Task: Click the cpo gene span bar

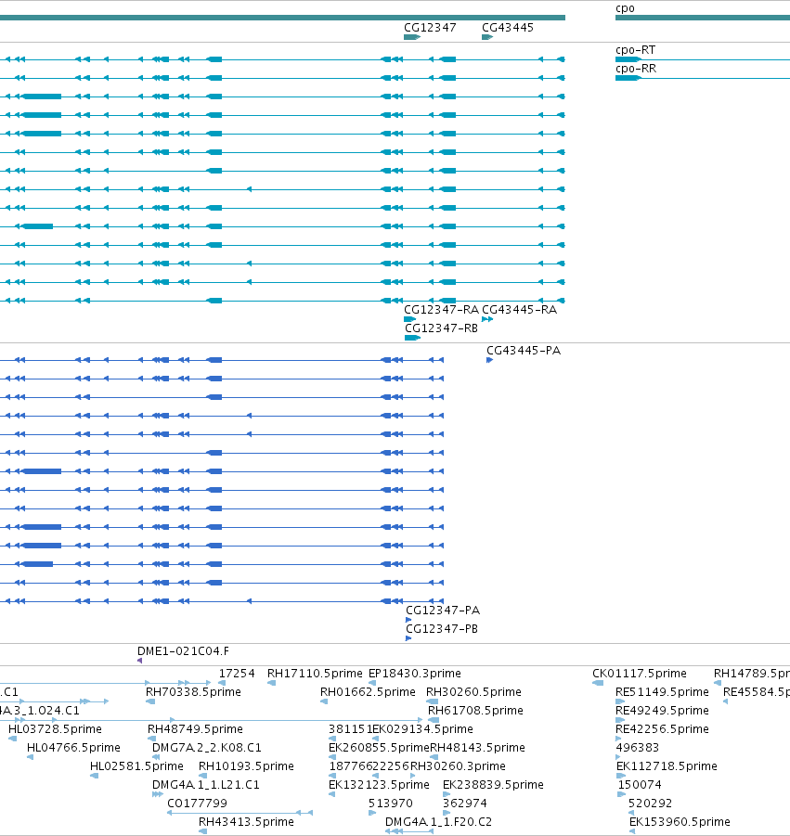Action: pyautogui.click(x=703, y=19)
